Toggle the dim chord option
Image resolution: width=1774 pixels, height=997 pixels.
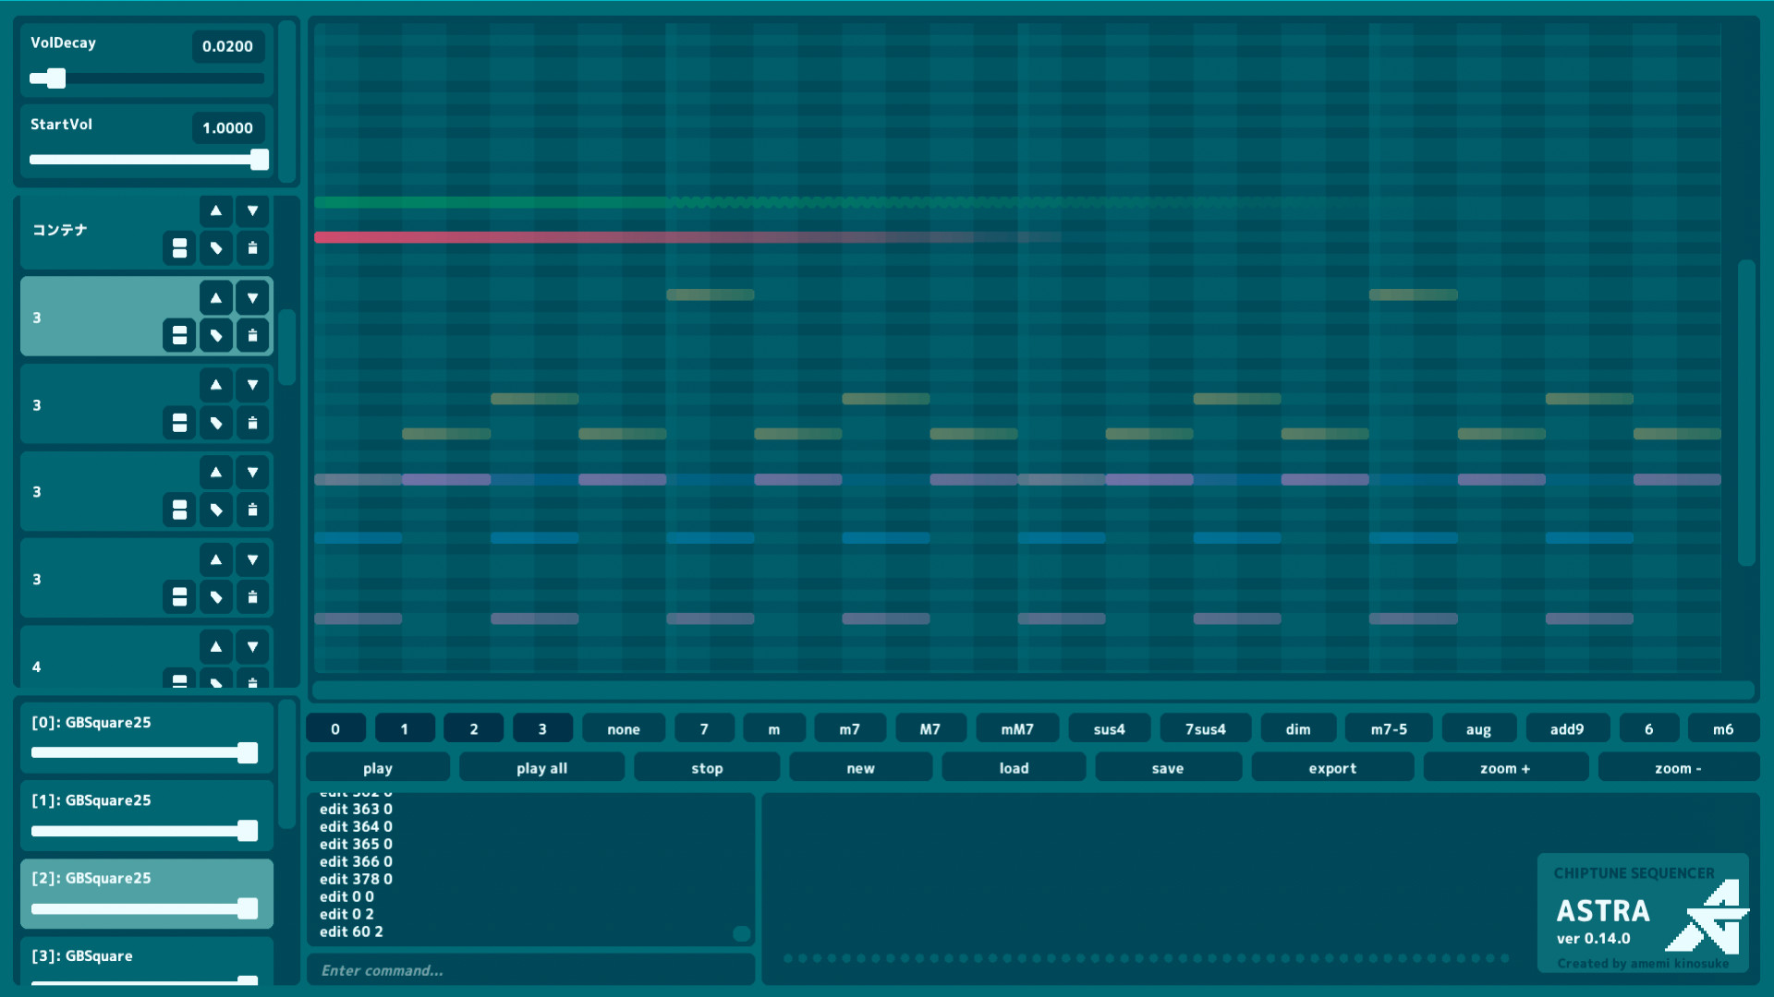pos(1297,728)
